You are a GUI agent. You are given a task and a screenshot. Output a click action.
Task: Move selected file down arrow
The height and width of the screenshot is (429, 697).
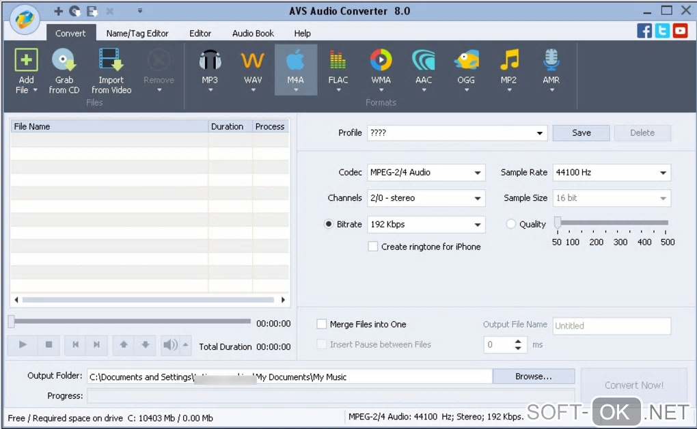point(146,344)
